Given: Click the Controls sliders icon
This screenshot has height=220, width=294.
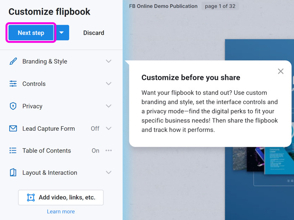Looking at the screenshot, I should point(13,84).
